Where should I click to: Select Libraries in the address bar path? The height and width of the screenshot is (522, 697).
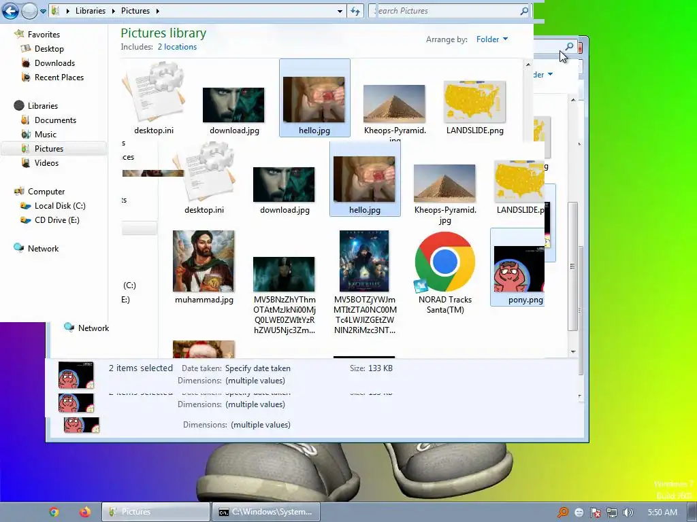(x=91, y=11)
